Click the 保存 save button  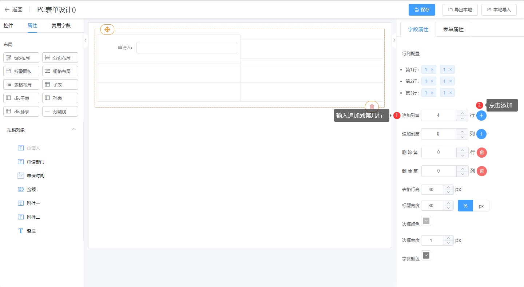point(422,10)
